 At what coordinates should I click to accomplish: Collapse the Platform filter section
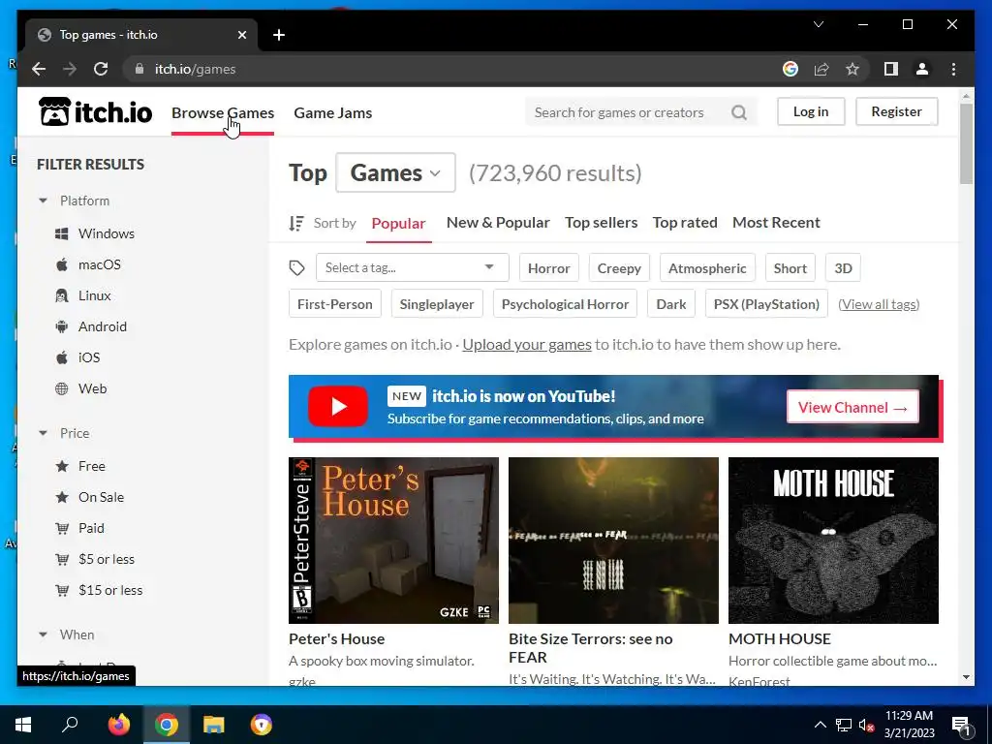tap(74, 201)
